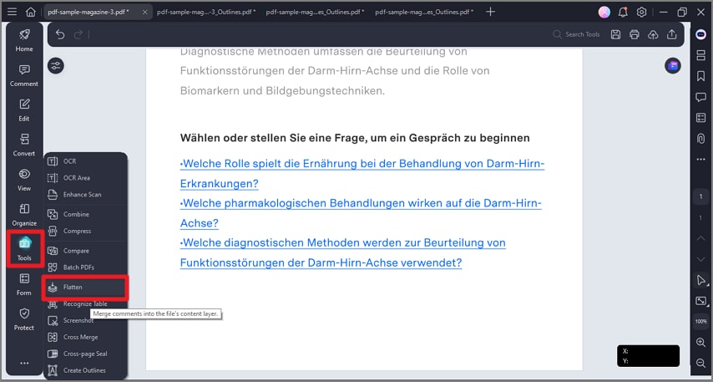Select Cross-page Seal menu entry

(85, 354)
